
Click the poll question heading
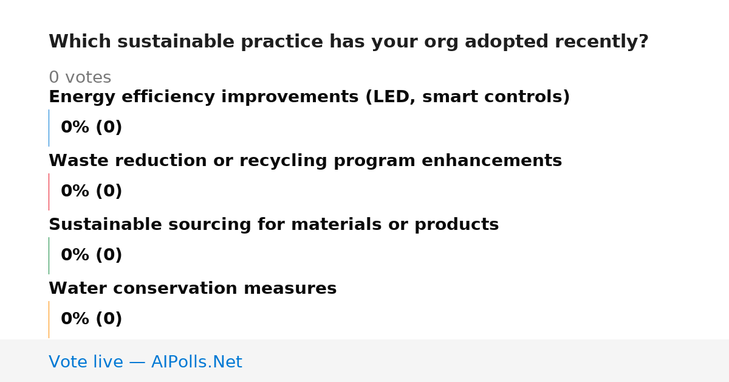coord(349,42)
